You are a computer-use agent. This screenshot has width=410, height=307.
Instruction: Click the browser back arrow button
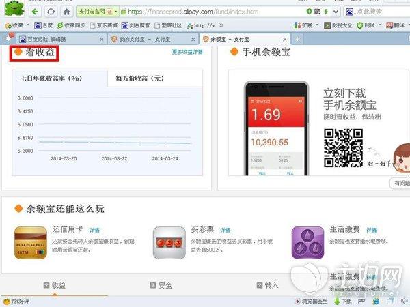35,12
